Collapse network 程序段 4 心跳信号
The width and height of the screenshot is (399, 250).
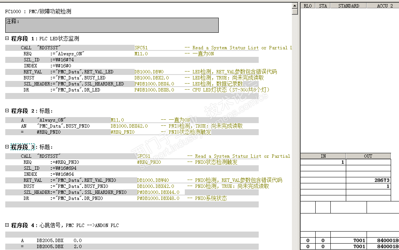(x=7, y=225)
